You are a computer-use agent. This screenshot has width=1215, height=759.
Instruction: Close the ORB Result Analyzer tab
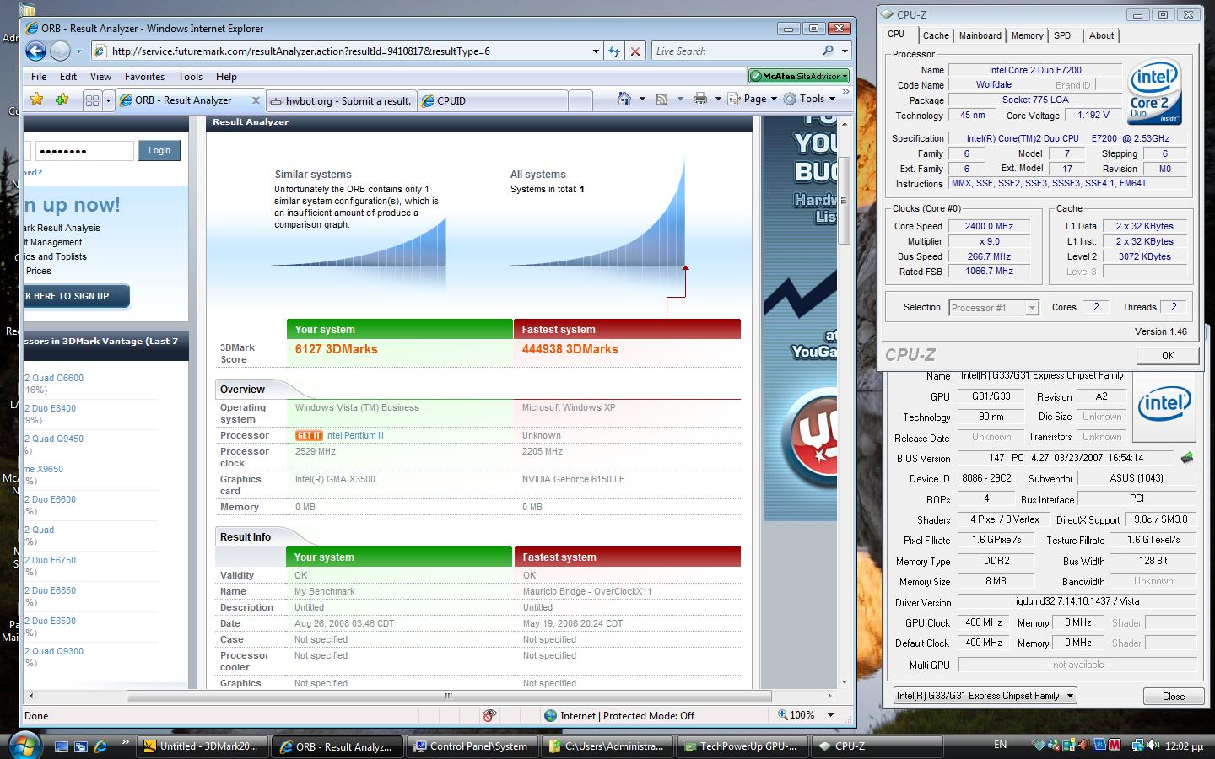point(256,100)
